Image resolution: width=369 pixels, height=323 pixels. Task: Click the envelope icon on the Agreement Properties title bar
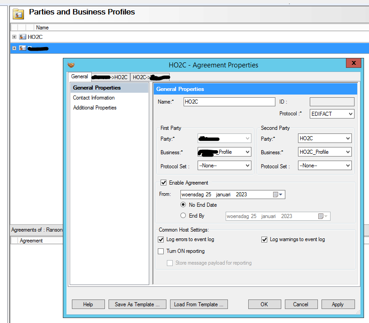coord(71,65)
